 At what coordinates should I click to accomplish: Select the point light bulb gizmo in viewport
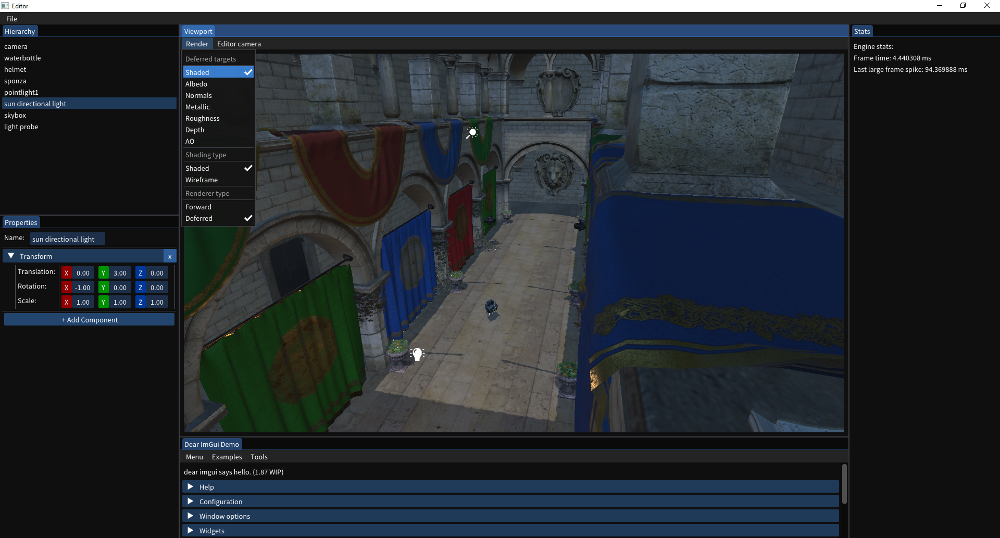tap(417, 354)
